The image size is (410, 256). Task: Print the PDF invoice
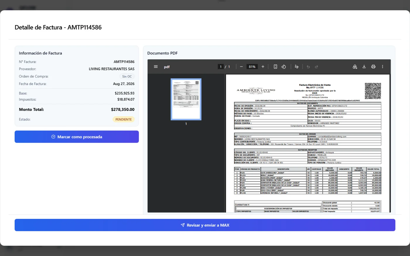pyautogui.click(x=373, y=67)
